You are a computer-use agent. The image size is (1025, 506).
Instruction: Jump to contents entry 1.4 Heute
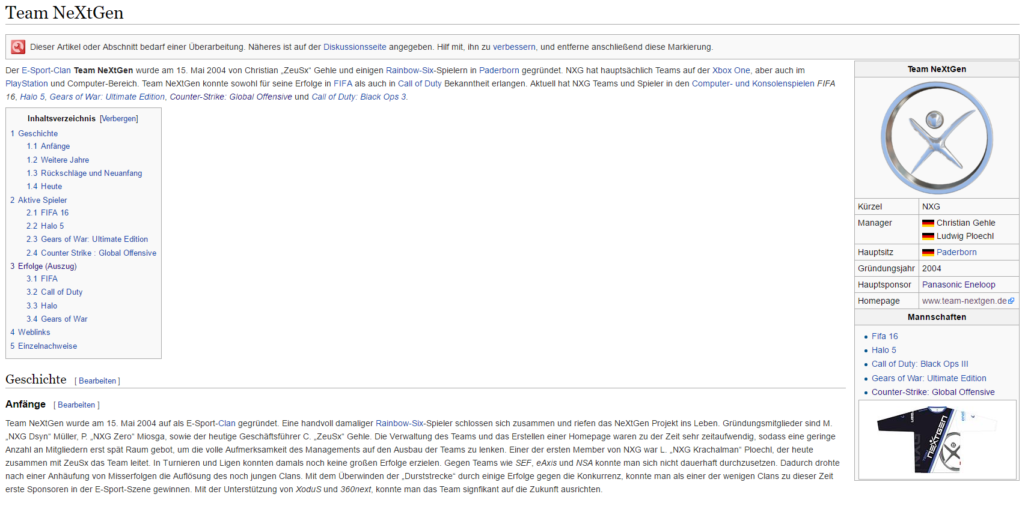click(x=44, y=186)
